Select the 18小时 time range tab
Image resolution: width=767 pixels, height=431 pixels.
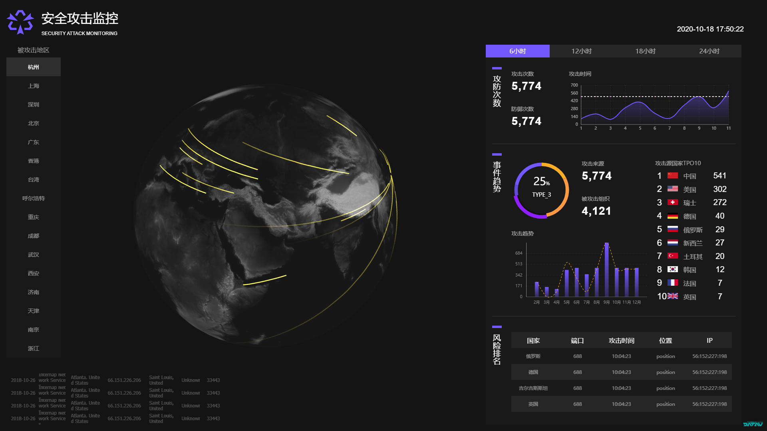pos(645,51)
